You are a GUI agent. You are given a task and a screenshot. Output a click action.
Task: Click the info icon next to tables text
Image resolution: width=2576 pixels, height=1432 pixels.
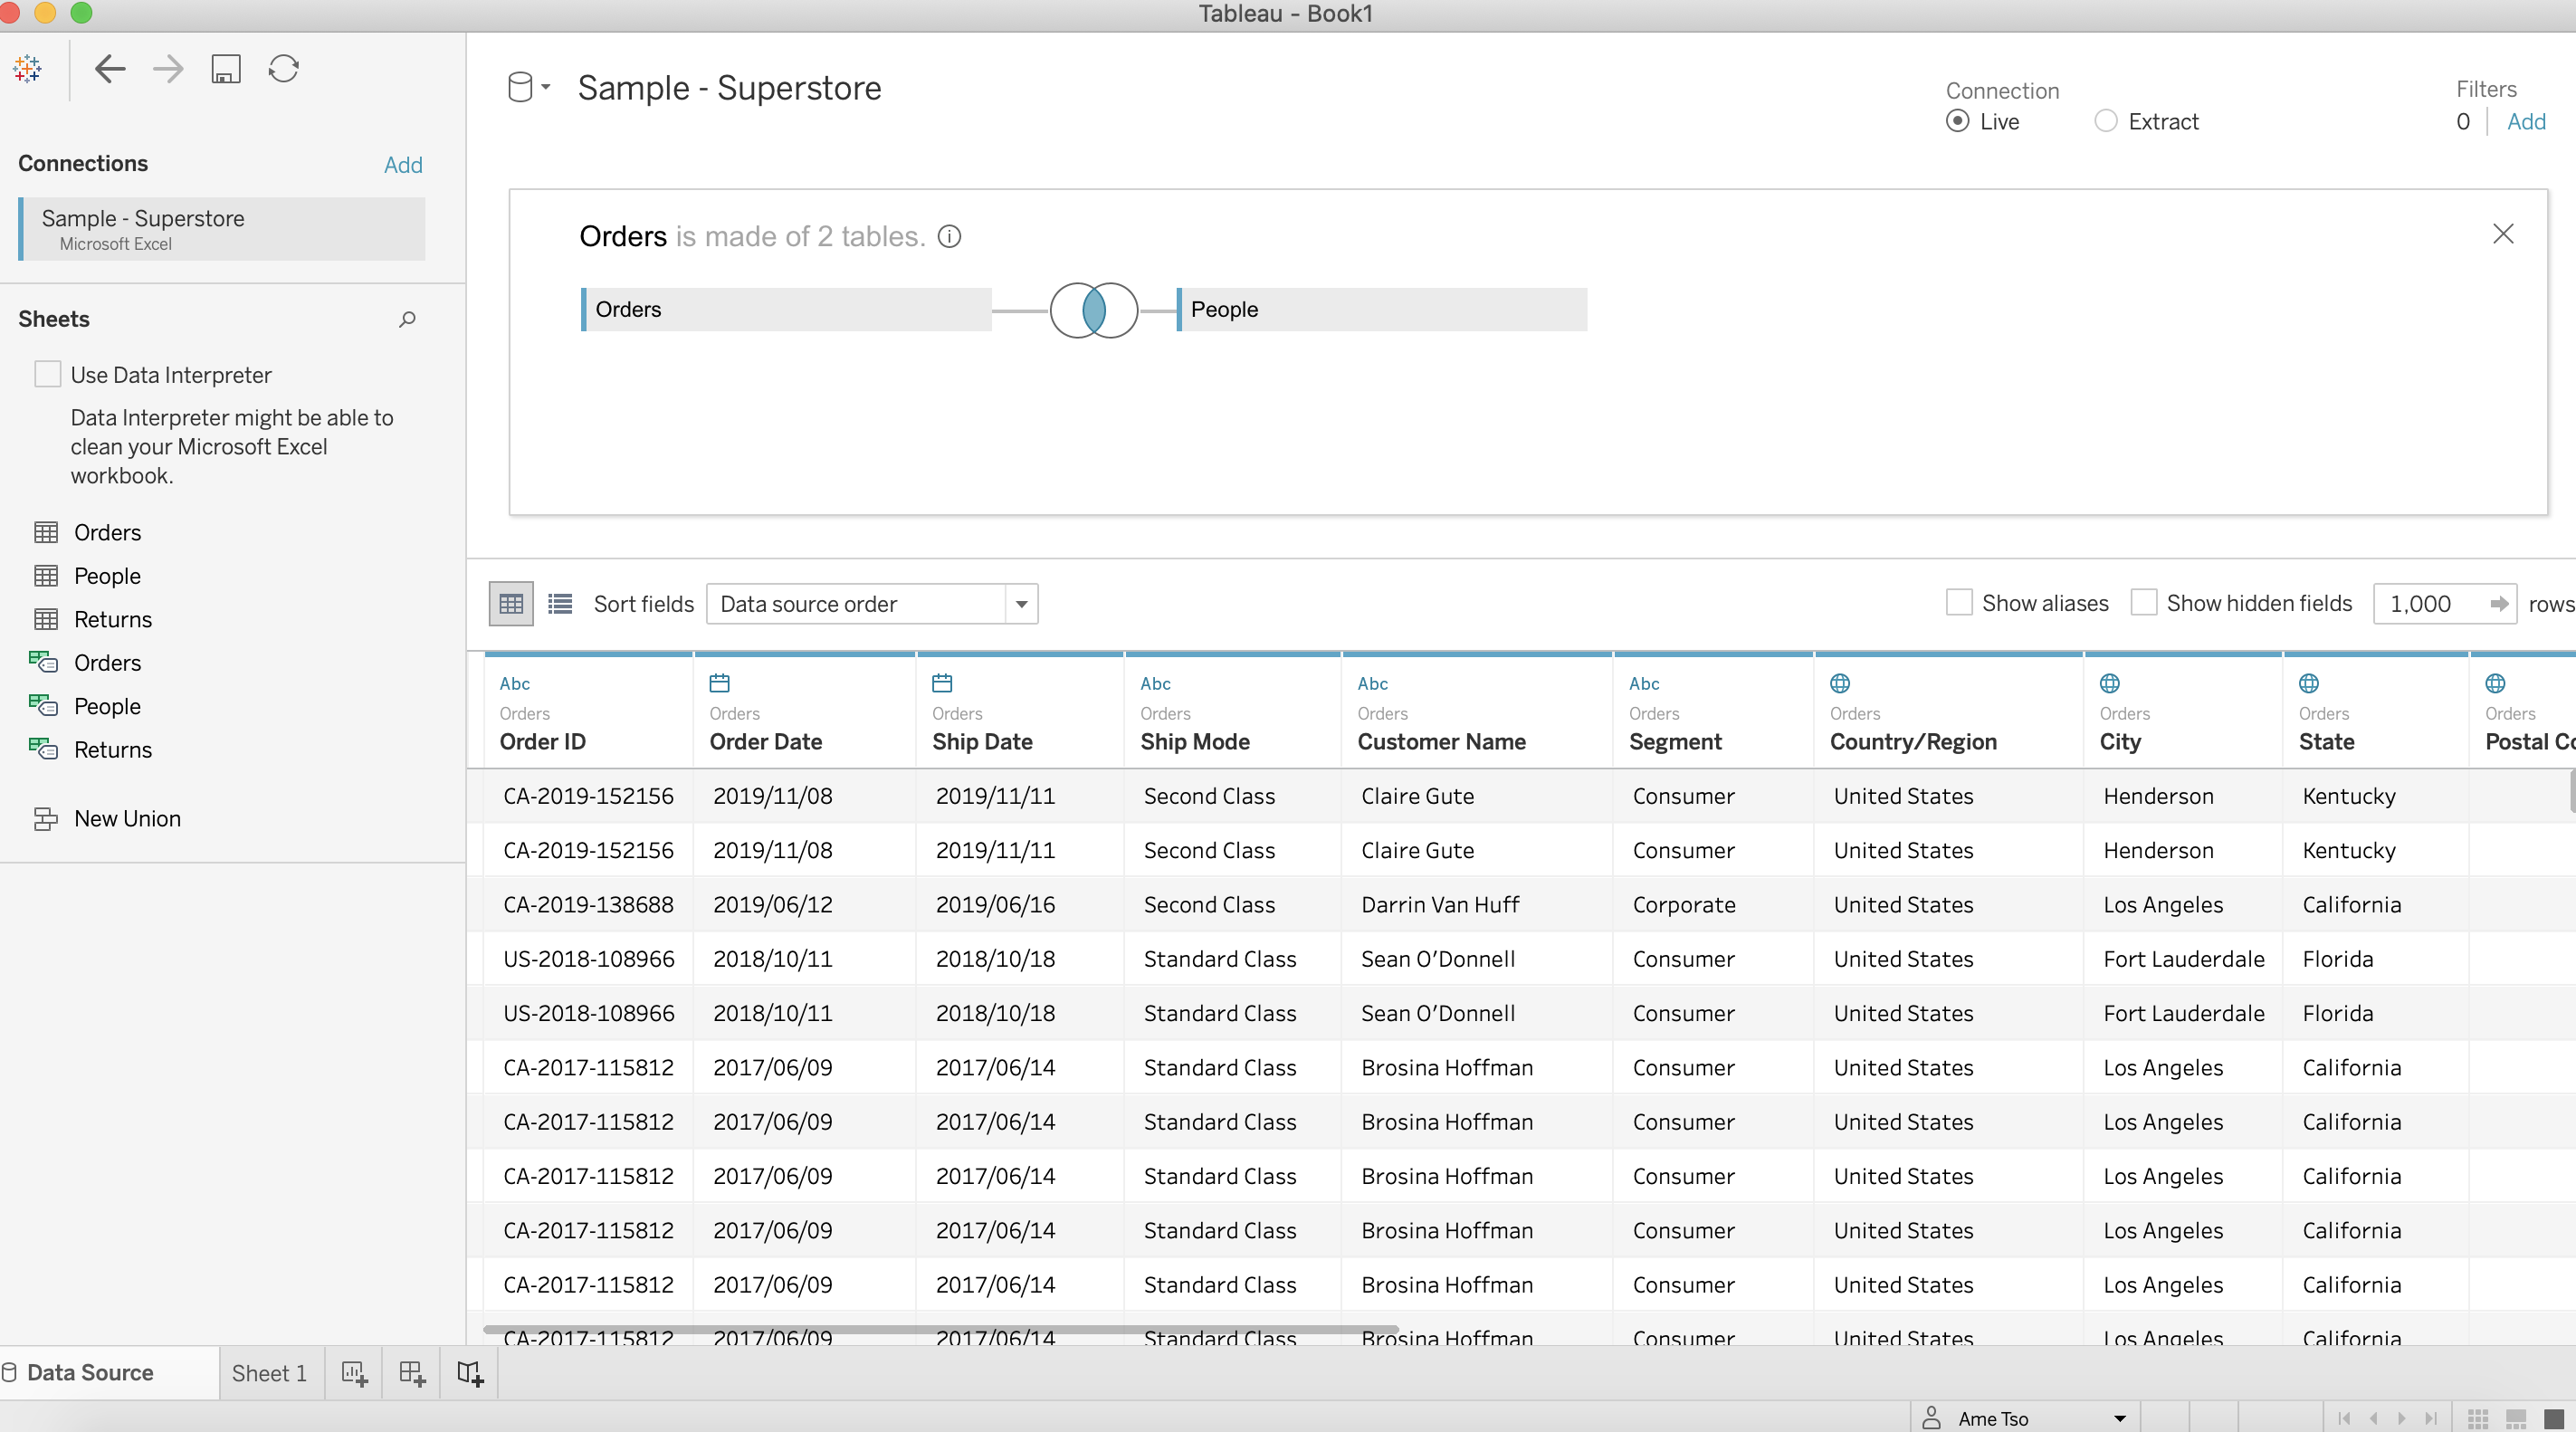pos(949,237)
